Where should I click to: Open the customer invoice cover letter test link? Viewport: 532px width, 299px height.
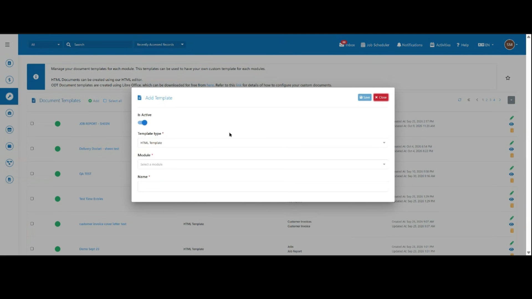point(103,224)
